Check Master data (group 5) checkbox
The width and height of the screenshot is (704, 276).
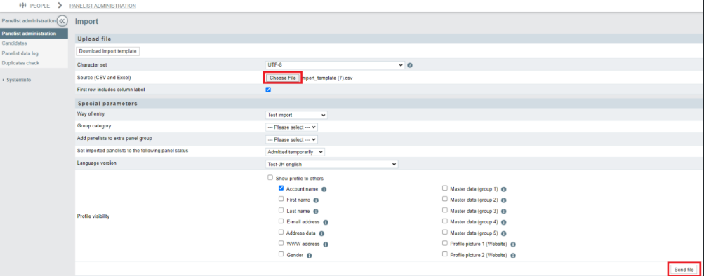tap(444, 233)
